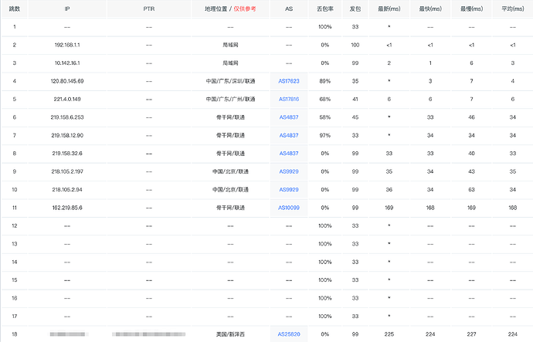This screenshot has height=342, width=533.
Task: Open the AS17816 link
Action: point(289,99)
